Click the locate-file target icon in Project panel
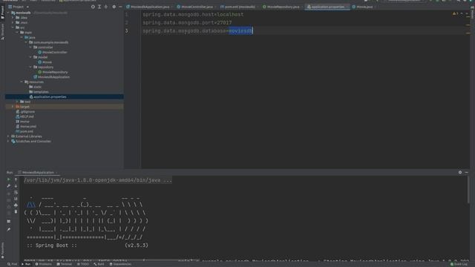 [x=93, y=7]
